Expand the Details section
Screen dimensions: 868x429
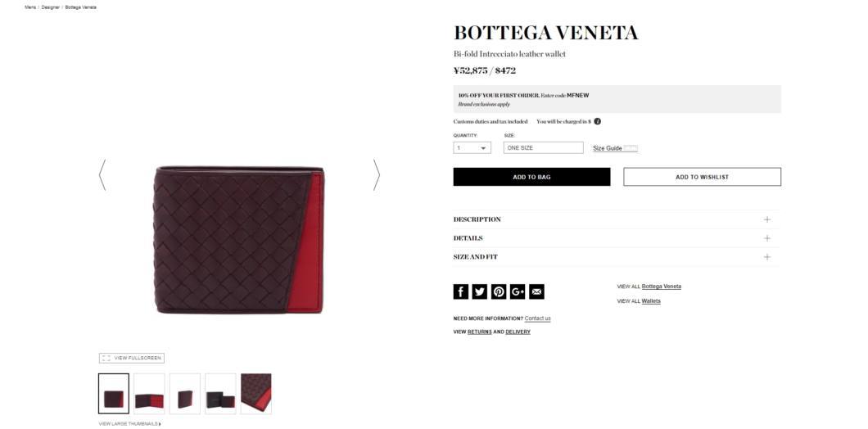617,238
